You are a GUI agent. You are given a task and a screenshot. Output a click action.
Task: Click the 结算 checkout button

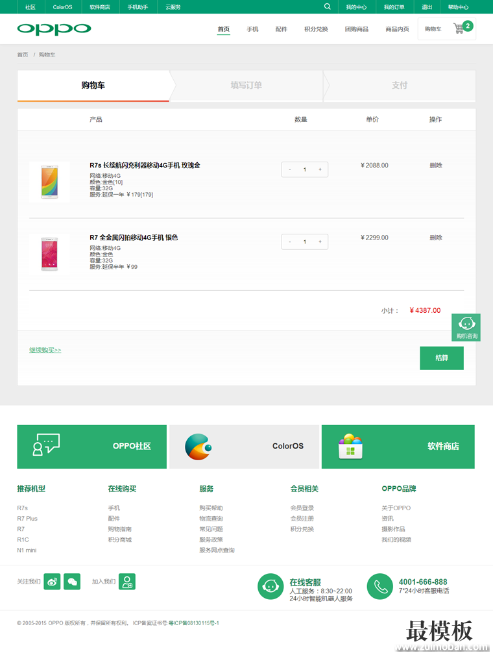click(442, 358)
